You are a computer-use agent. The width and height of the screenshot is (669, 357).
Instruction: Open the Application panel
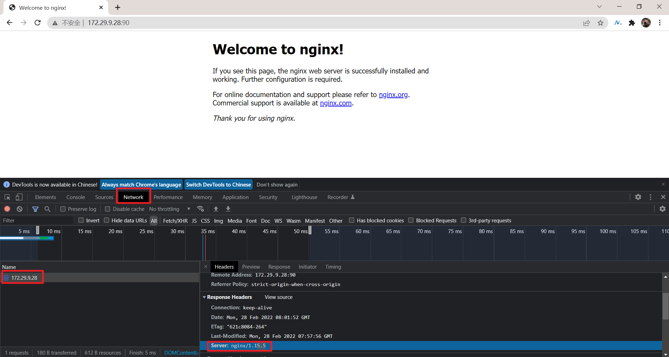pos(236,197)
